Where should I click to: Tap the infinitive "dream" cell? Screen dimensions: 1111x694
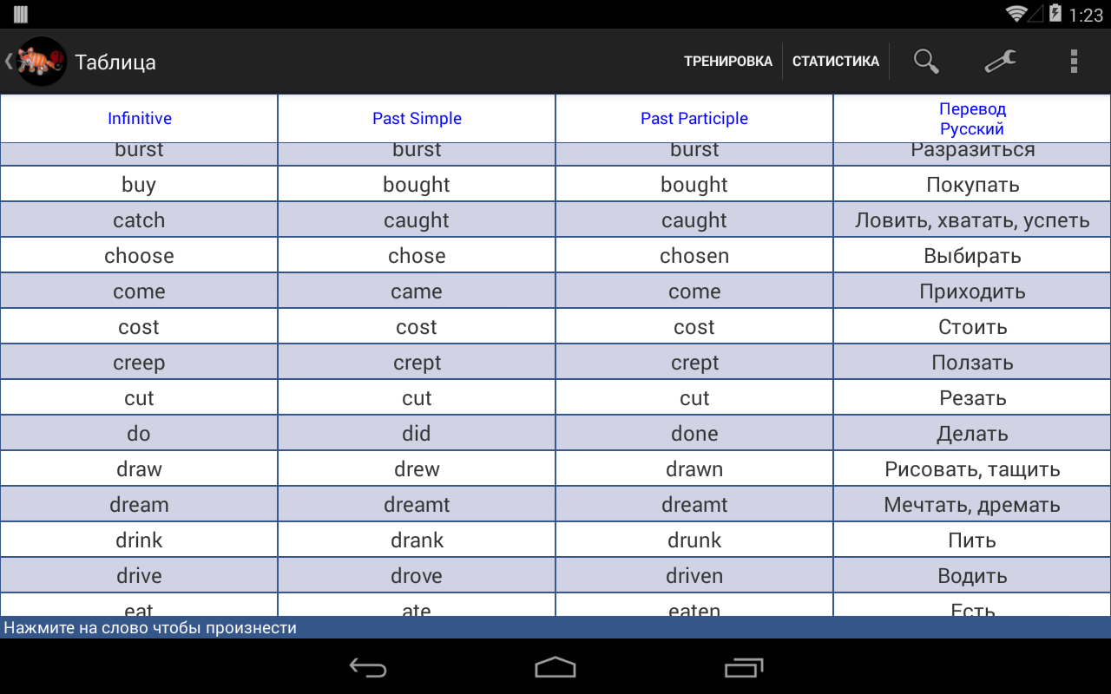point(139,505)
